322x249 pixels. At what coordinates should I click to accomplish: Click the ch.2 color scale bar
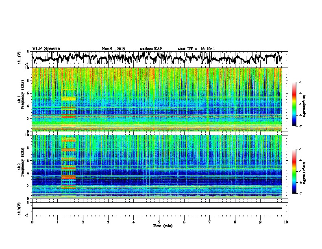(x=294, y=171)
